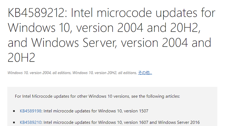Click the final "20H2" line of the heading
The image size is (225, 126).
click(x=21, y=57)
